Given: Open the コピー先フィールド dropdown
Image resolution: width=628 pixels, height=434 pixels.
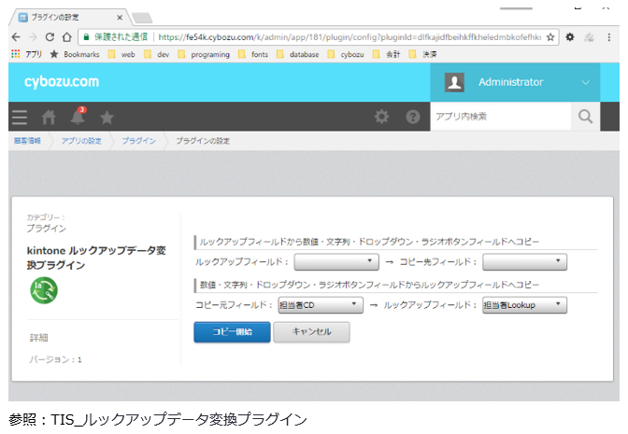Looking at the screenshot, I should (524, 262).
